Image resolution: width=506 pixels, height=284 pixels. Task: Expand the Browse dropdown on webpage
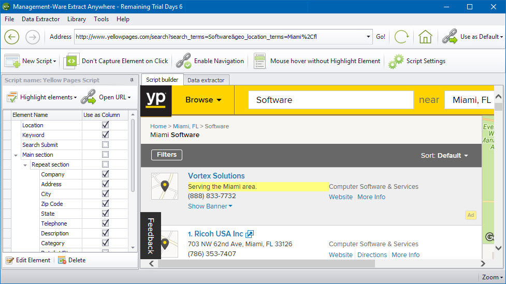204,100
